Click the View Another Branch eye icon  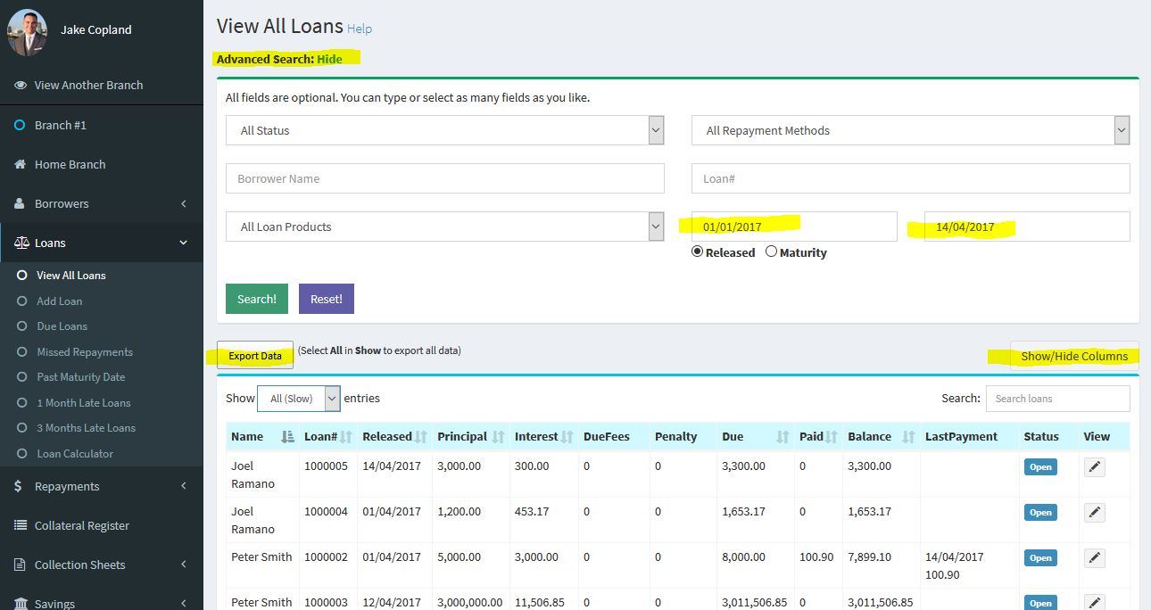(20, 85)
